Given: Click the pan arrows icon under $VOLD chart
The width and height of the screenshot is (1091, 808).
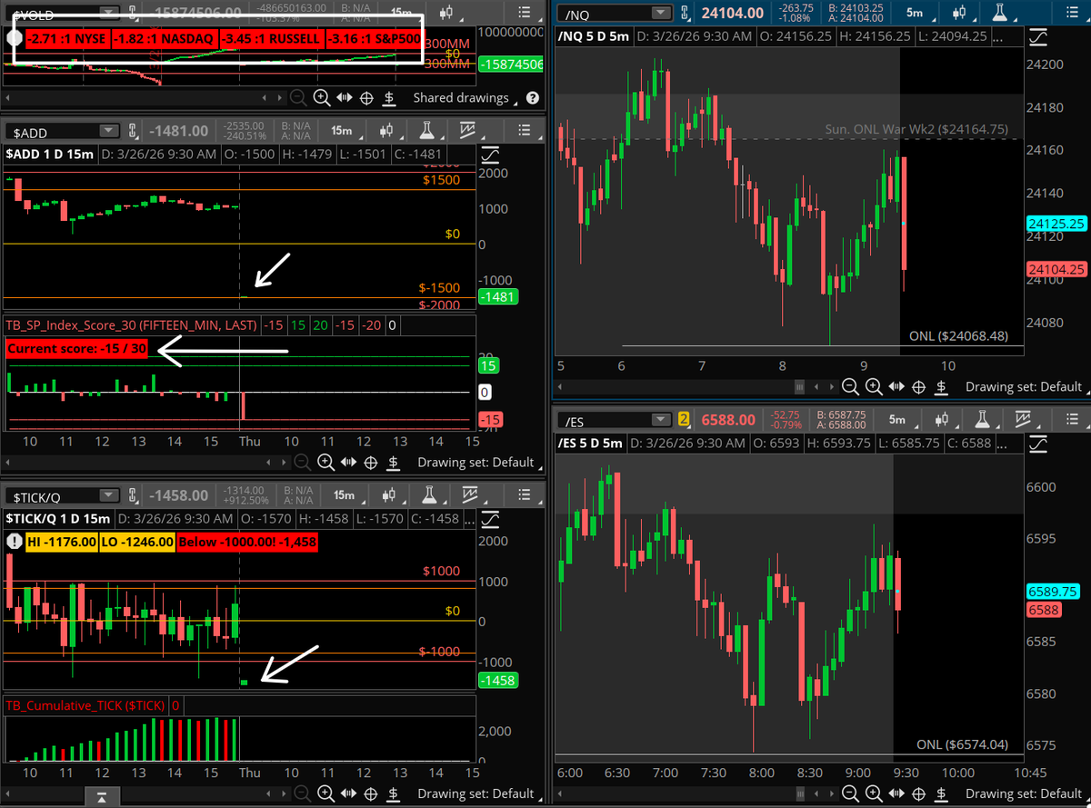Looking at the screenshot, I should [345, 98].
